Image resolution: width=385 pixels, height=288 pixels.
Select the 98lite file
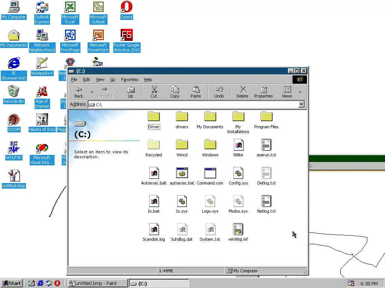pos(238,148)
